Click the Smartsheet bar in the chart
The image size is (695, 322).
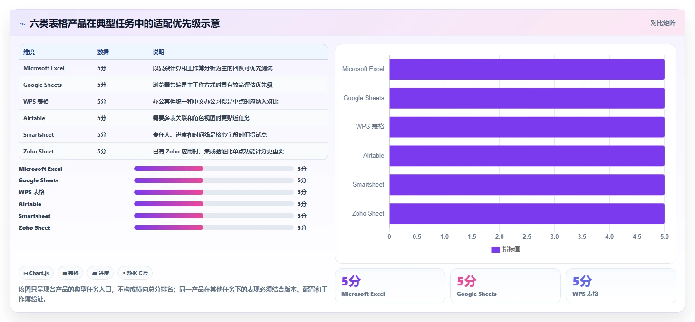[x=527, y=185]
